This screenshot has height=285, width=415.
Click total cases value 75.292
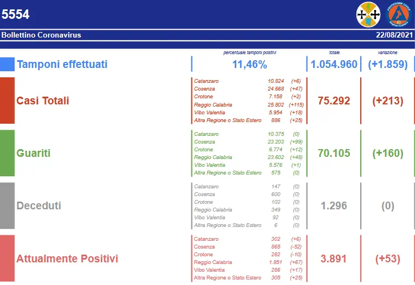(334, 101)
